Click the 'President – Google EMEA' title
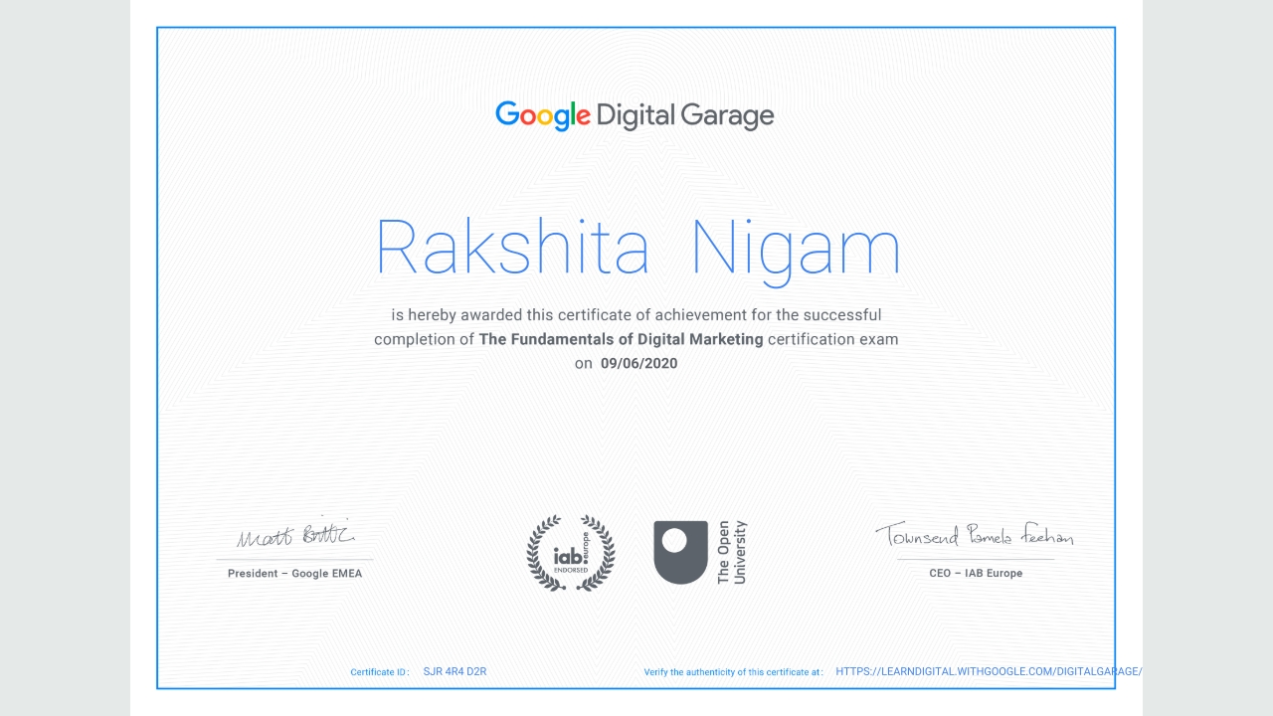Screen dimensions: 1273x716 coord(294,573)
